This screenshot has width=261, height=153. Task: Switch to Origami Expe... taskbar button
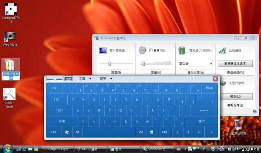click(57, 149)
